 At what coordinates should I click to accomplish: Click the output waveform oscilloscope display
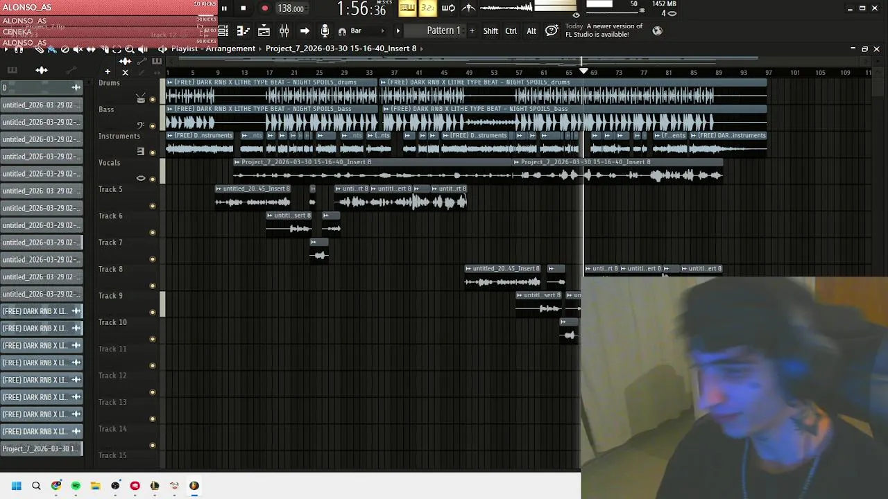coord(506,8)
